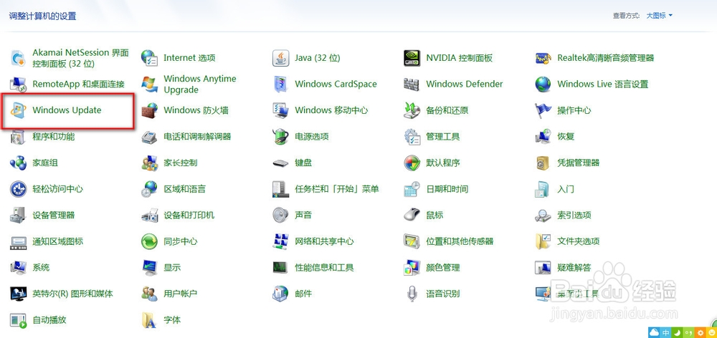717x338 pixels.
Task: Open the 家庭组 homegroup icon
Action: click(x=19, y=163)
